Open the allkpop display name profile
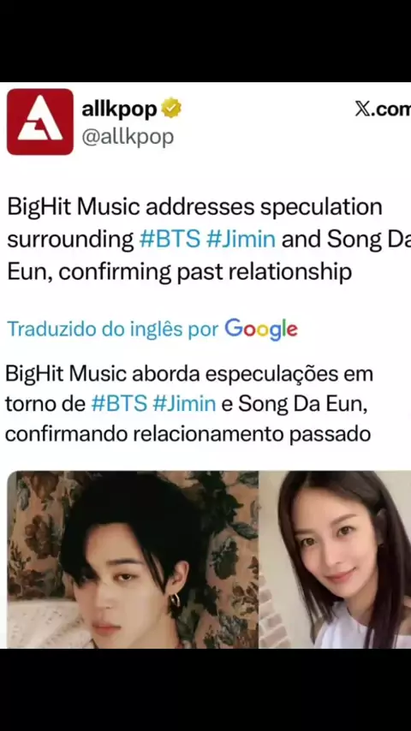Viewport: 411px width, 731px height. click(120, 110)
